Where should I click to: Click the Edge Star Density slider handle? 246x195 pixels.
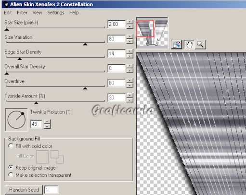point(20,59)
